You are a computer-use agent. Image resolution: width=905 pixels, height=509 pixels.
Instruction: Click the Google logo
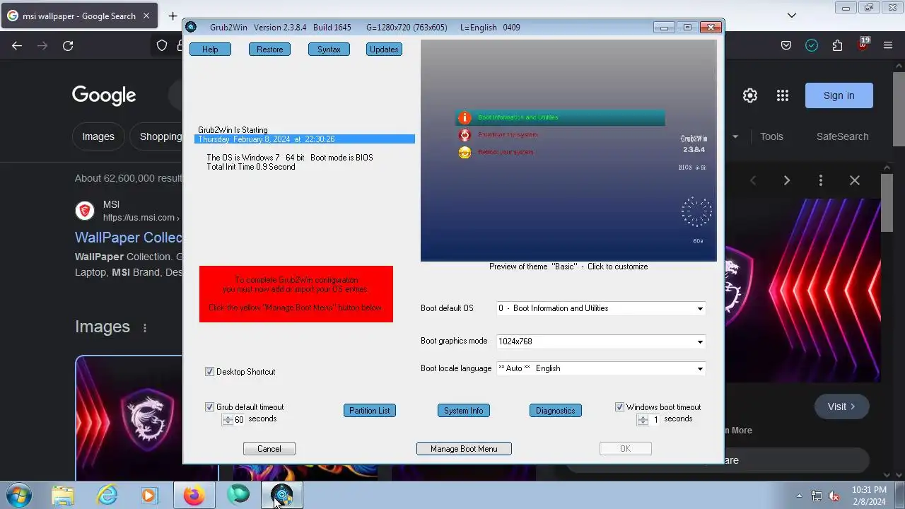point(104,95)
